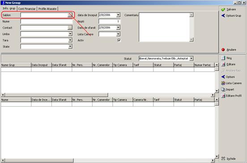Click the upper grid scroll up arrow
The image size is (247, 163).
pyautogui.click(x=217, y=65)
